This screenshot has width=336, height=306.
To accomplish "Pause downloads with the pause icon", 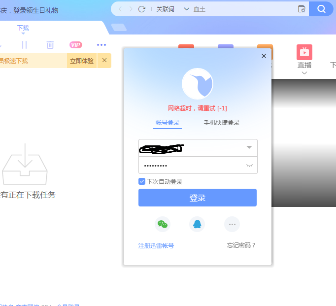I will 24,45.
